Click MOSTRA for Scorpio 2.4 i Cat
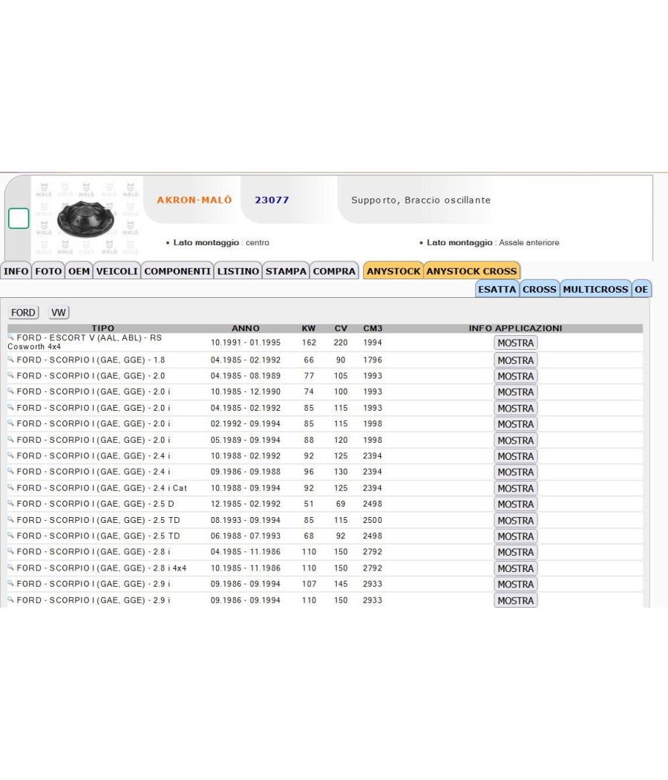Viewport: 668px width, 780px height. (x=515, y=488)
